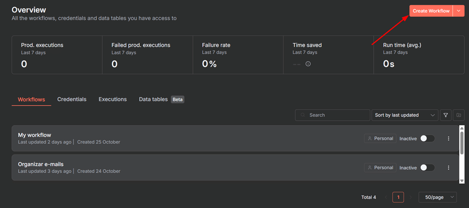This screenshot has height=208, width=469.
Task: Open the 50/page size dropdown
Action: (x=438, y=197)
